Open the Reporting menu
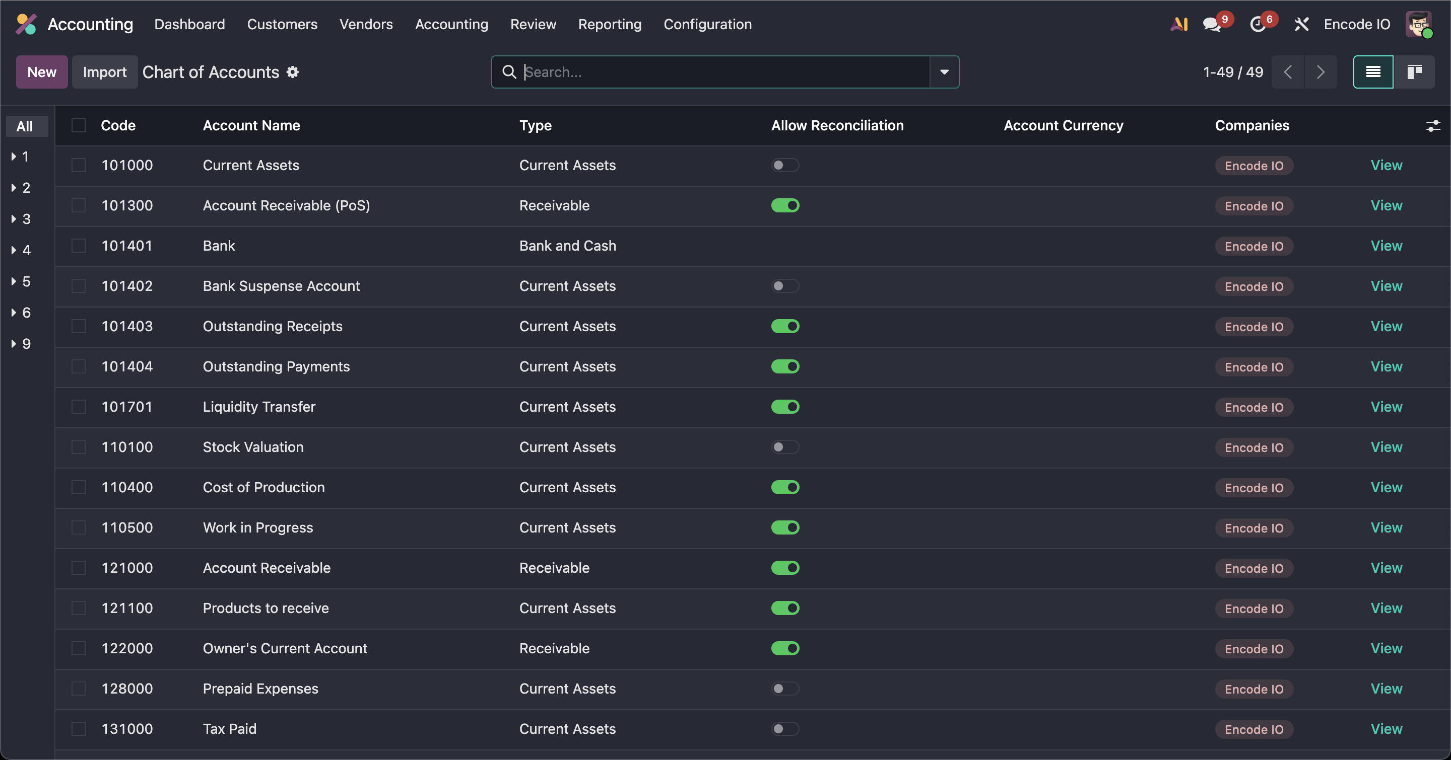The image size is (1451, 760). (610, 24)
